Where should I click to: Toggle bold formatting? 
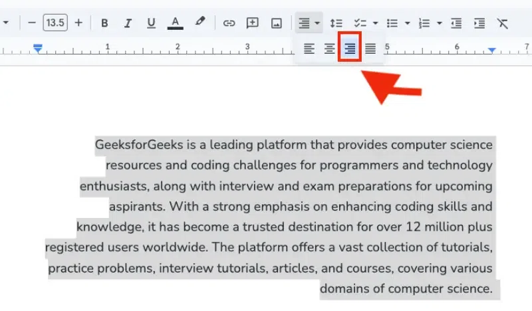pos(104,23)
